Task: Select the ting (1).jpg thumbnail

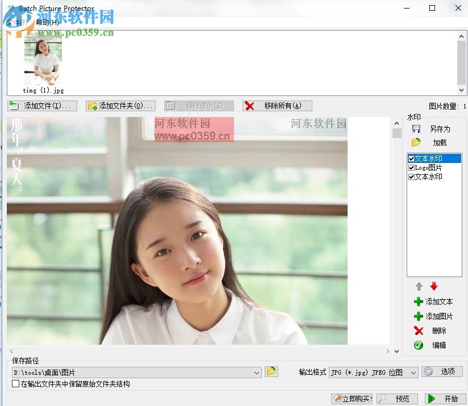Action: (x=43, y=60)
